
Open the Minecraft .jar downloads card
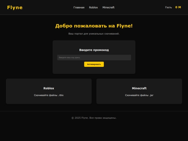(139, 91)
